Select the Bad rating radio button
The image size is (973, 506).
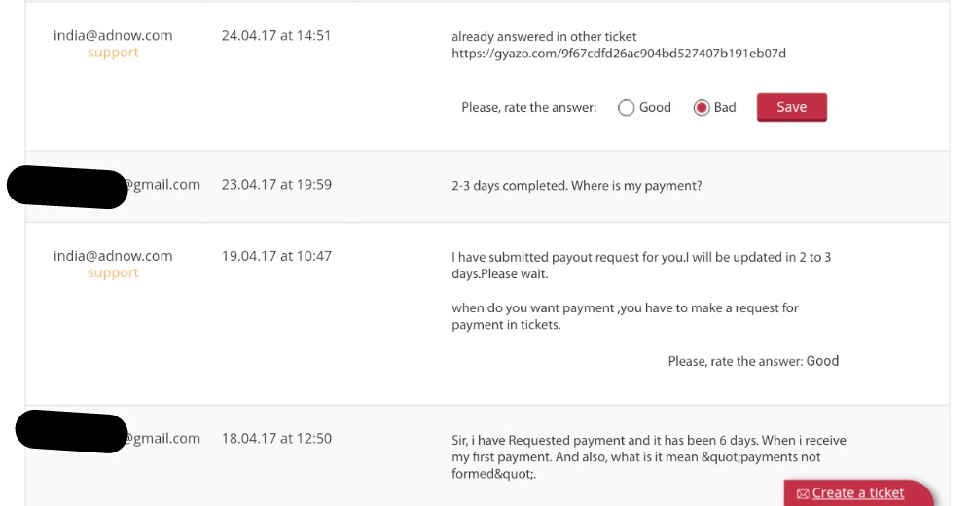[701, 108]
